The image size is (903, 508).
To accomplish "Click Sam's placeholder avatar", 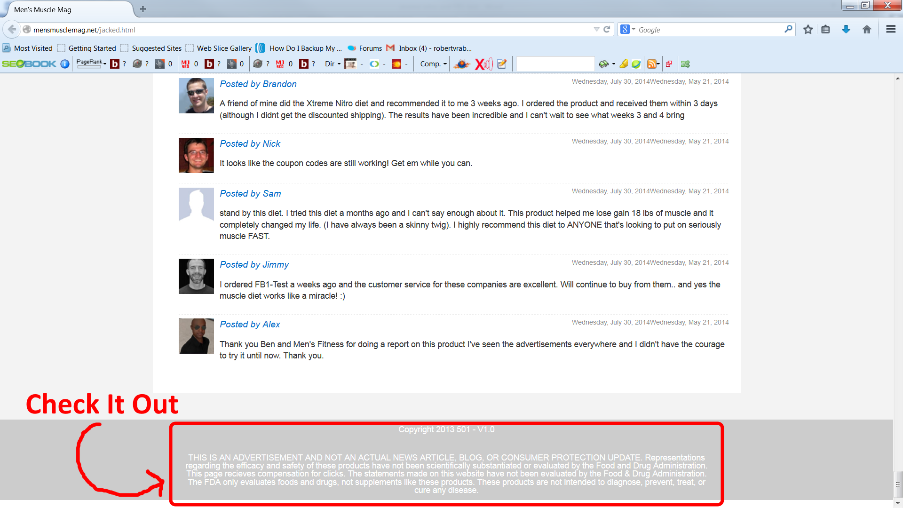I will click(196, 205).
